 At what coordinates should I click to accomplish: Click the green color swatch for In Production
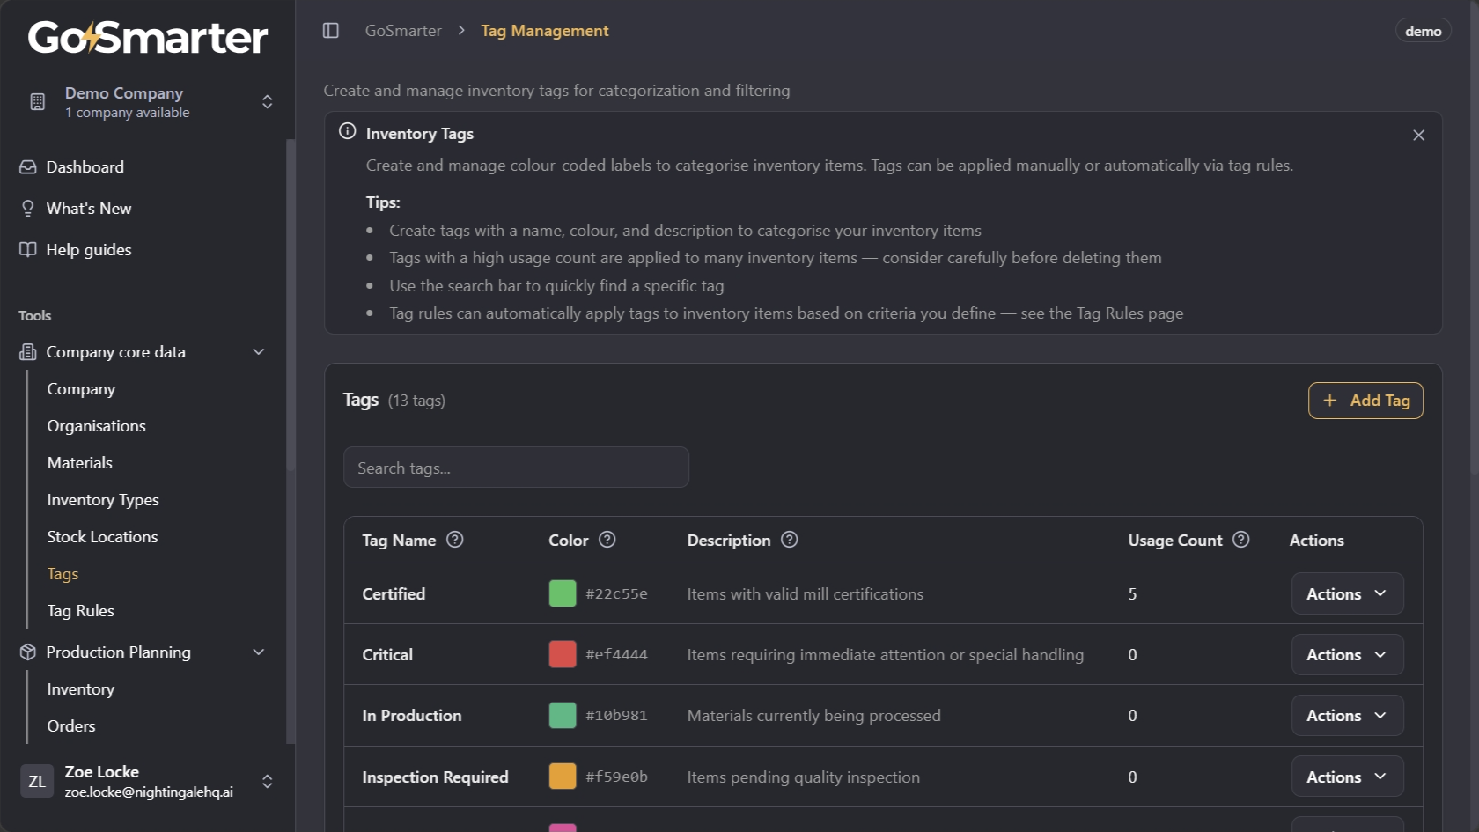pyautogui.click(x=563, y=715)
